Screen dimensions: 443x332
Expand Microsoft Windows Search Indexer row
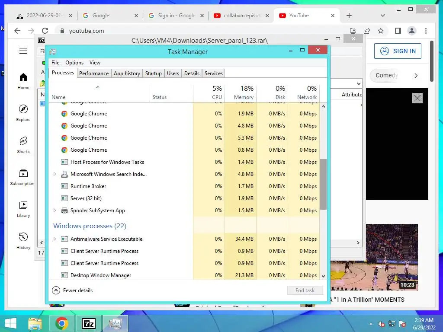pos(55,174)
